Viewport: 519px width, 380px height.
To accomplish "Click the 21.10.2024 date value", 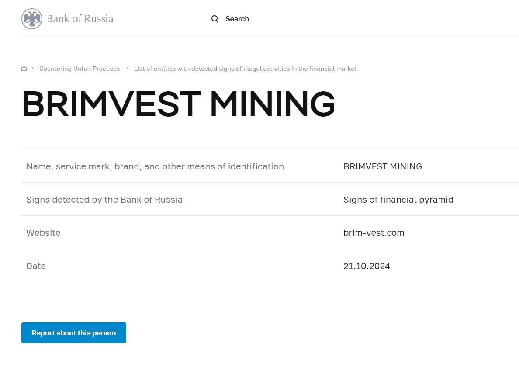I will pyautogui.click(x=367, y=266).
